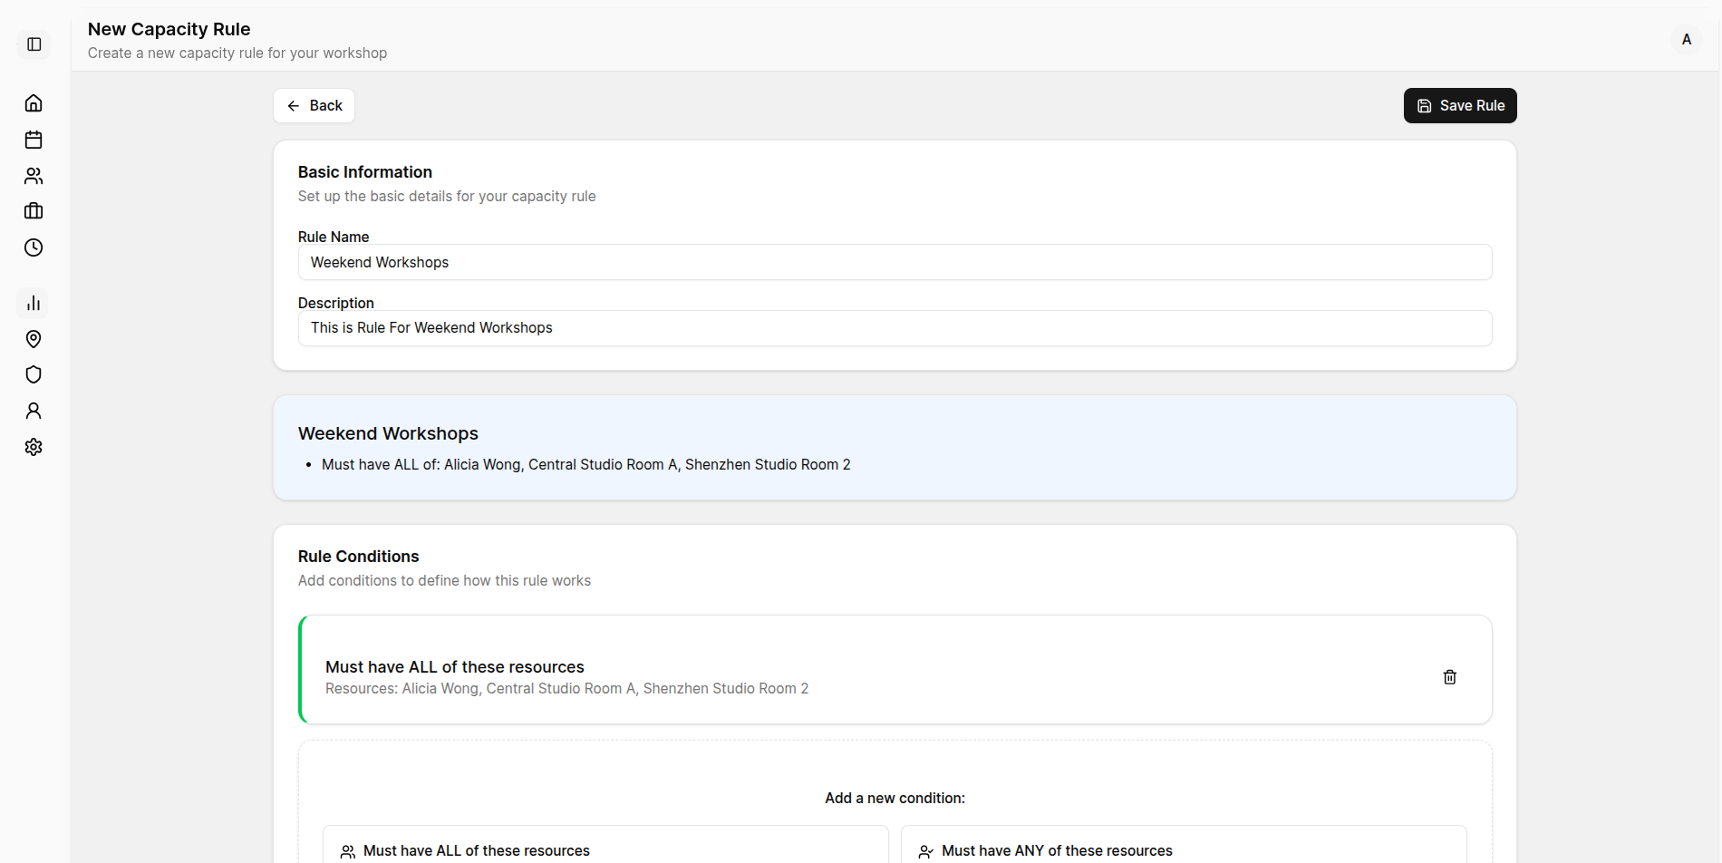Open the Services briefcase sidebar icon
1722x863 pixels.
[x=34, y=211]
